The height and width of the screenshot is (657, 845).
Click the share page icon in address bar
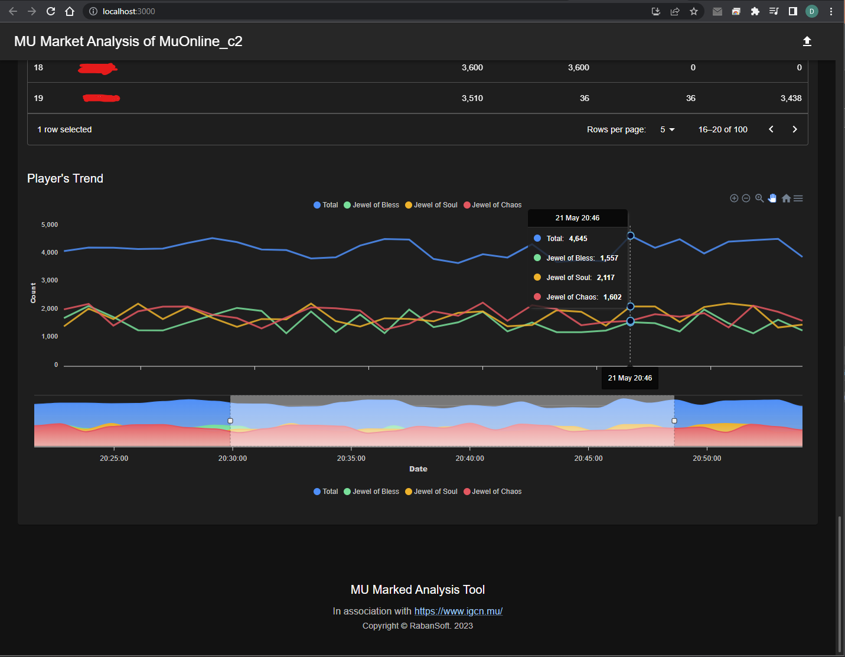tap(675, 11)
